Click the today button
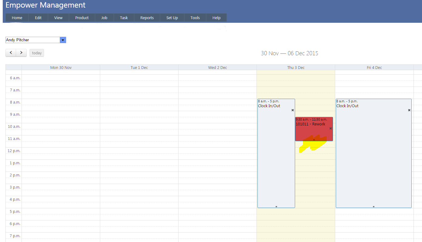Image resolution: width=422 pixels, height=242 pixels. tap(37, 53)
